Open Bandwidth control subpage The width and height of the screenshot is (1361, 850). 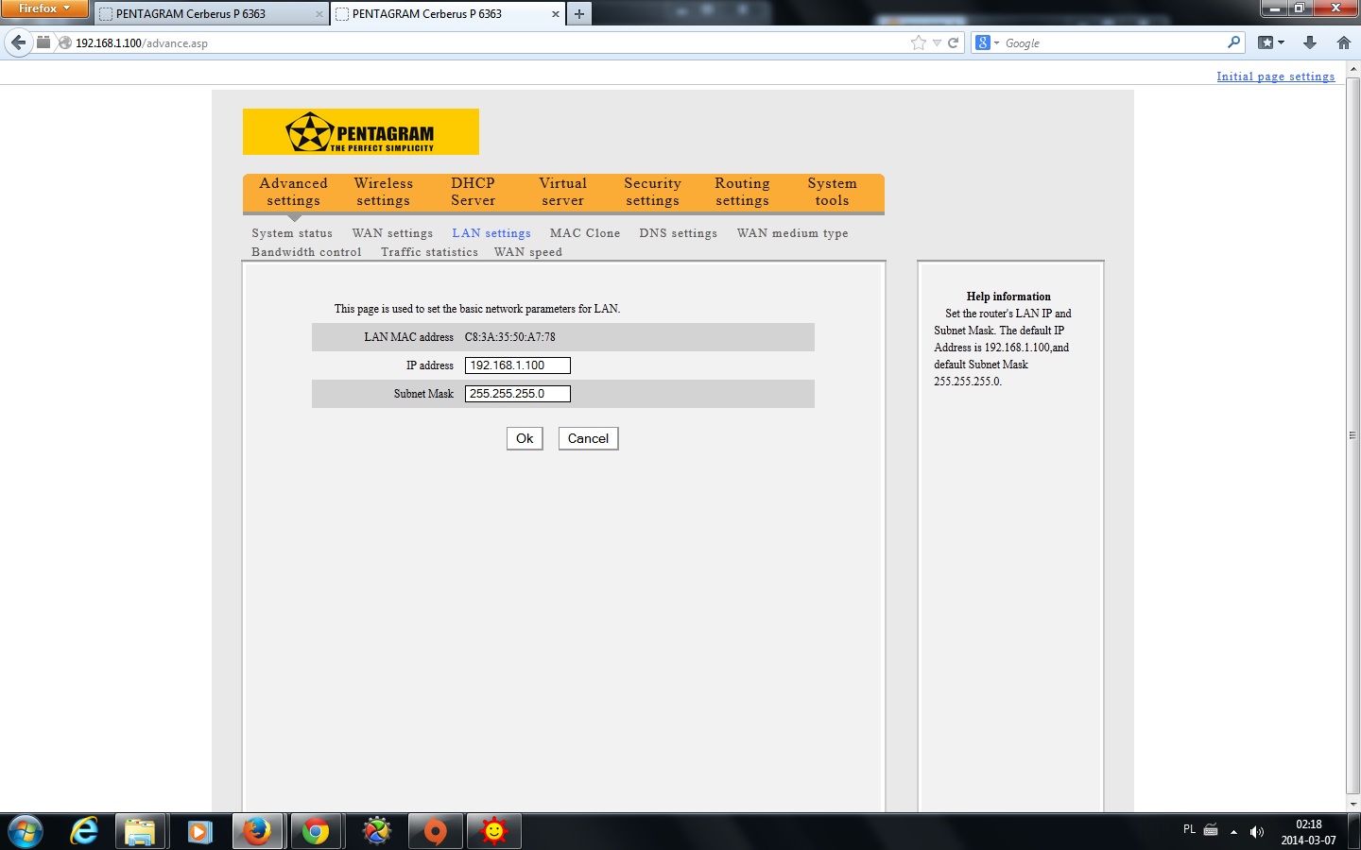pos(306,252)
